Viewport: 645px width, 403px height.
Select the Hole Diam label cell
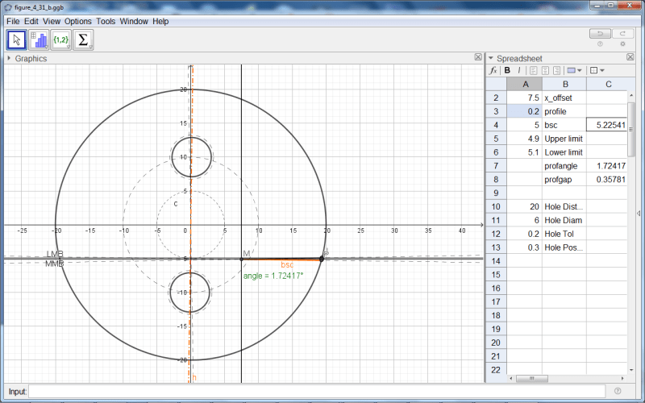click(564, 220)
